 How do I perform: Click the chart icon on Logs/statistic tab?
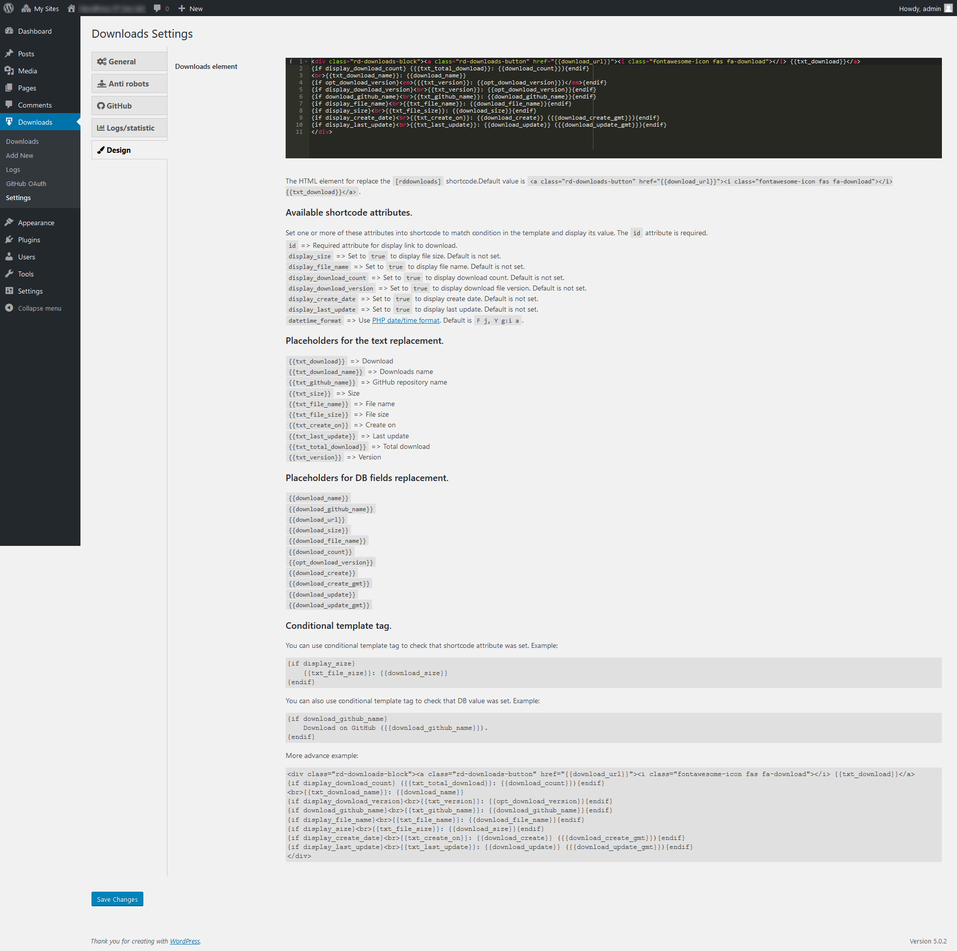click(x=101, y=128)
